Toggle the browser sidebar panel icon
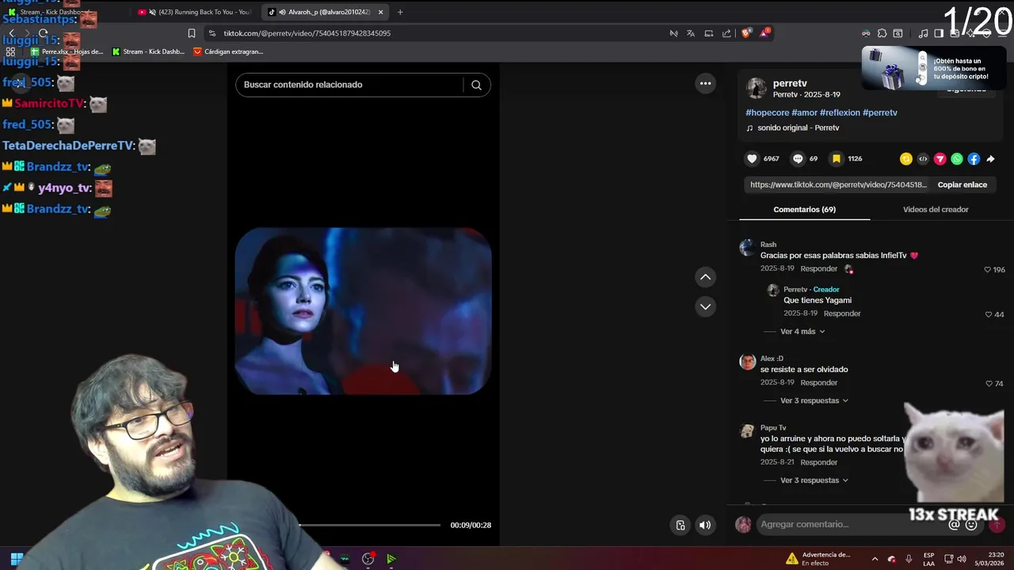This screenshot has width=1014, height=570. pyautogui.click(x=939, y=33)
